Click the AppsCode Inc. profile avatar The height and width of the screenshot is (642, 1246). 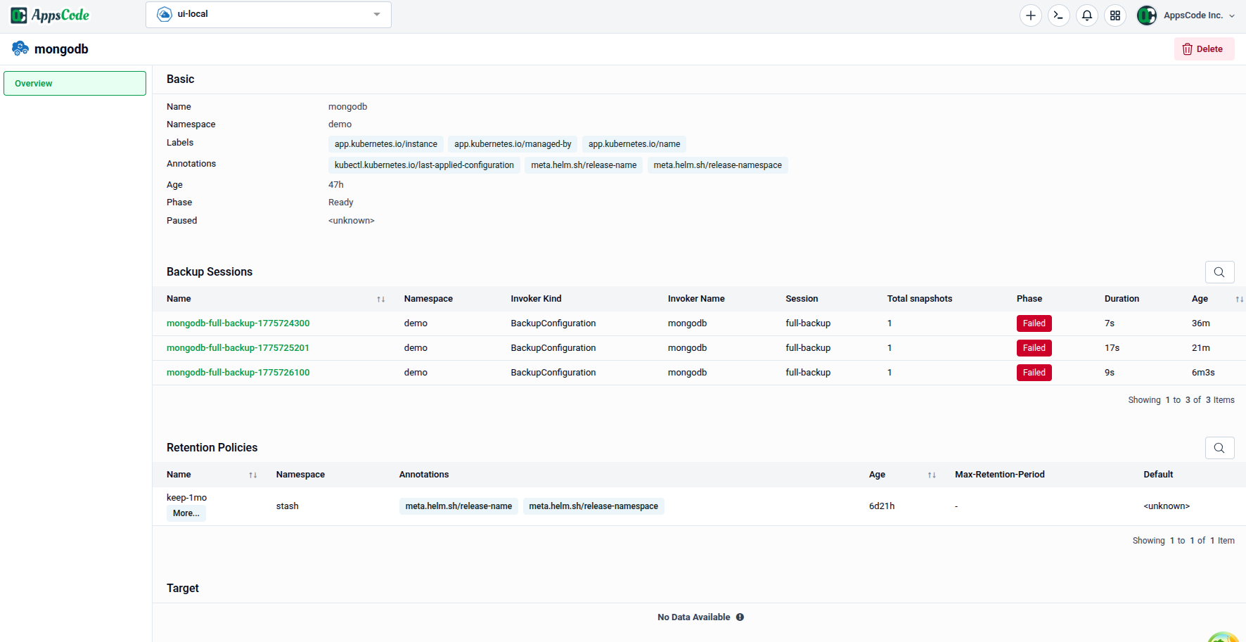(1146, 15)
